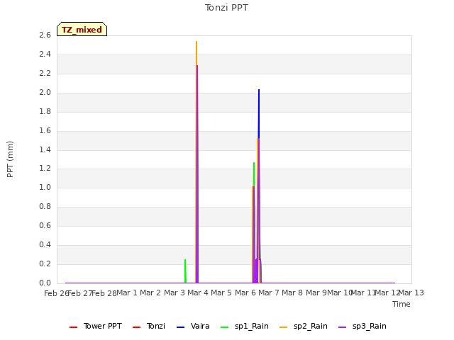Click the red Tower PPT legend swatch
The image size is (454, 340).
(x=74, y=327)
